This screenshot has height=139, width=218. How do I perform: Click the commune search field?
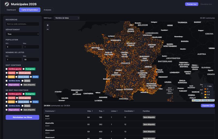coord(22,24)
